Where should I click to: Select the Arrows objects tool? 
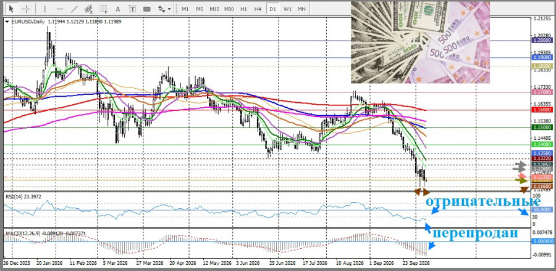coord(162,9)
